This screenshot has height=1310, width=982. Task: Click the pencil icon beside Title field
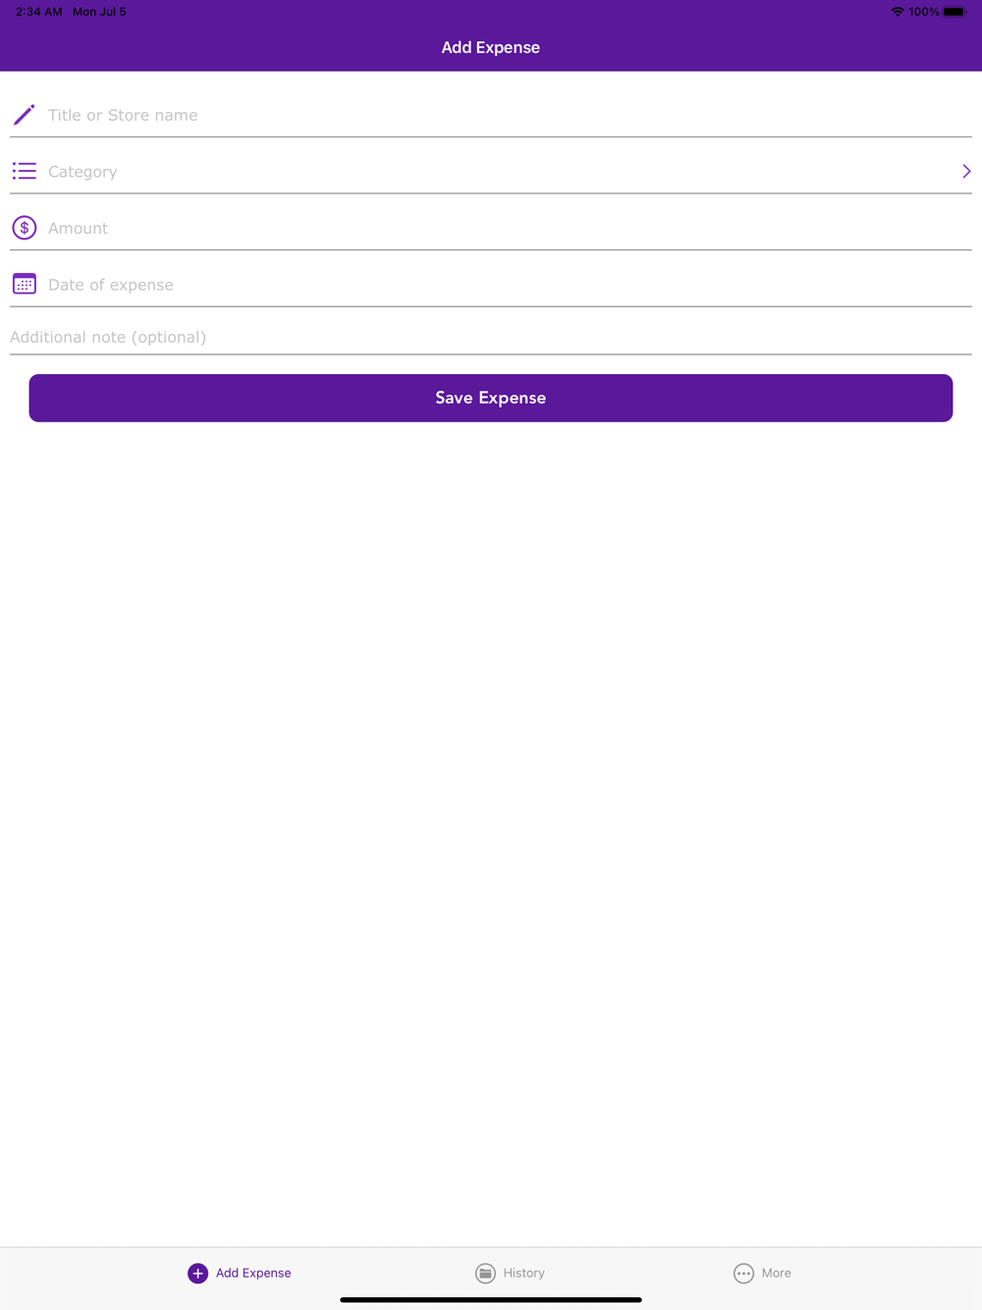pyautogui.click(x=24, y=115)
